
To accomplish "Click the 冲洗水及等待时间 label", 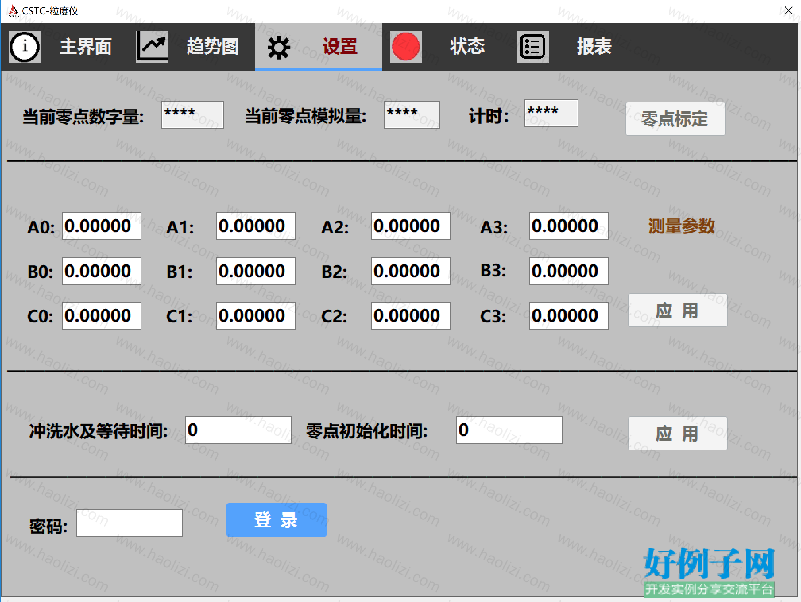I will [99, 431].
